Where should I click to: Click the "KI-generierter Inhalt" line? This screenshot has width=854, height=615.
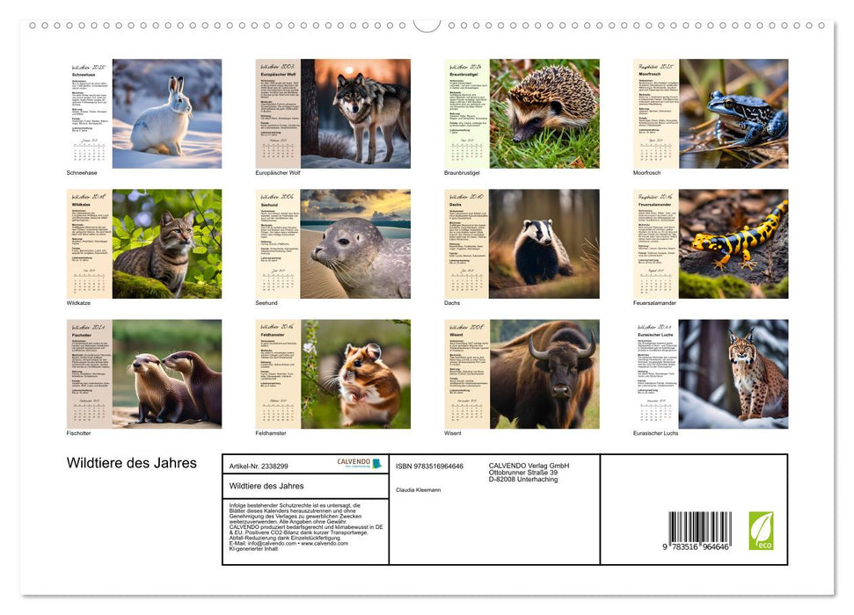(x=253, y=548)
